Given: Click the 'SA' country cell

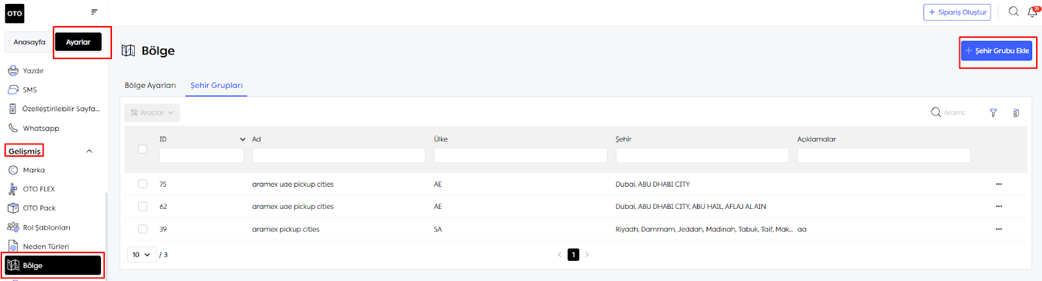Looking at the screenshot, I should point(438,229).
